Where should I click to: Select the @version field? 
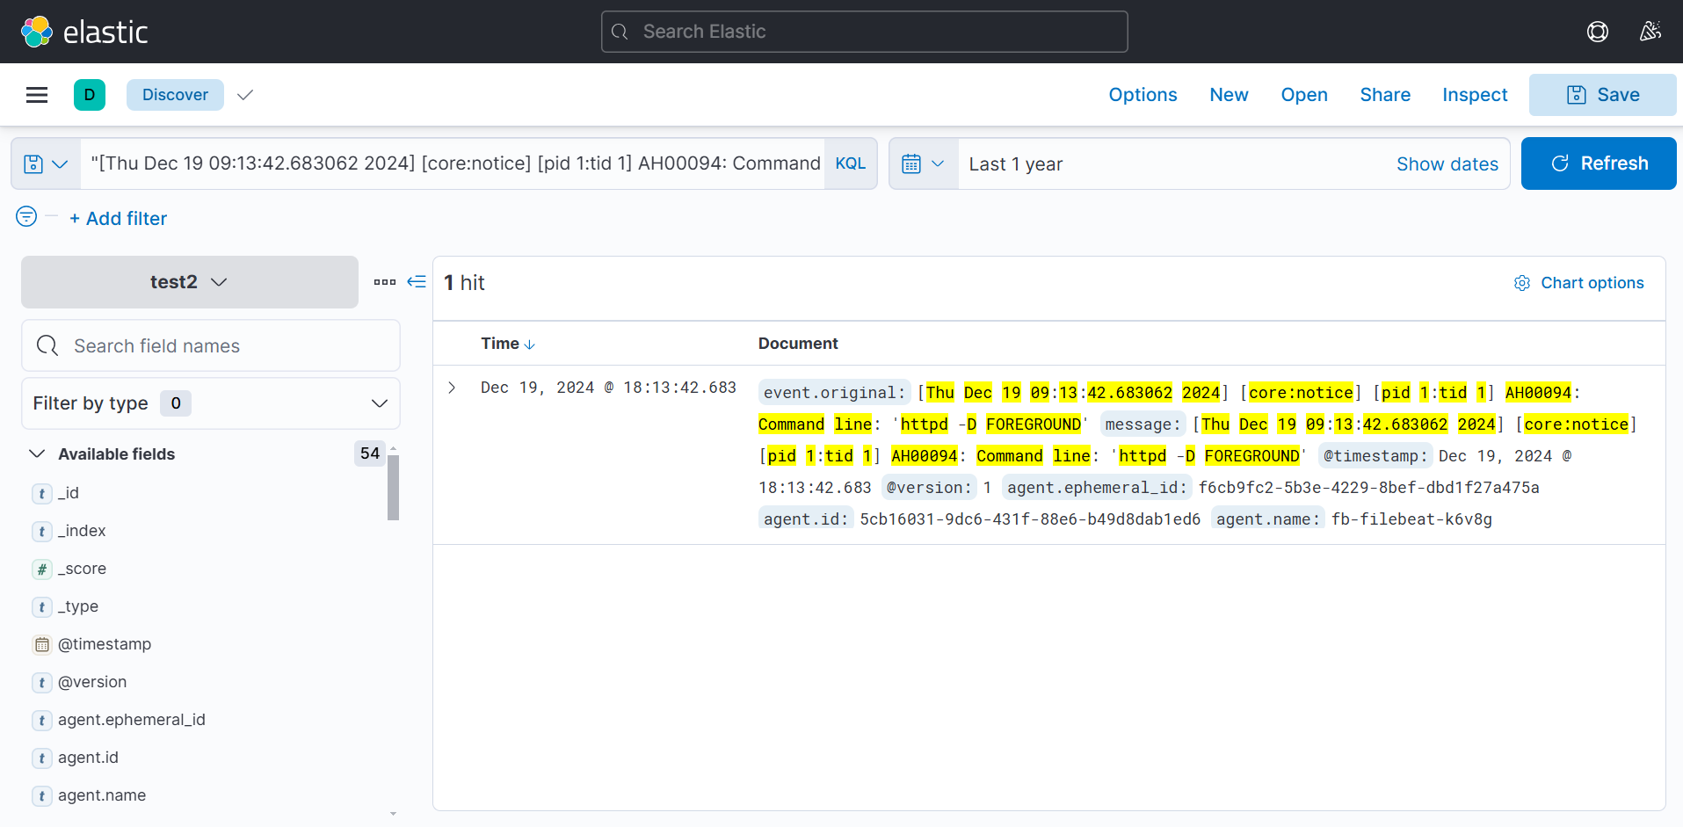pos(92,682)
